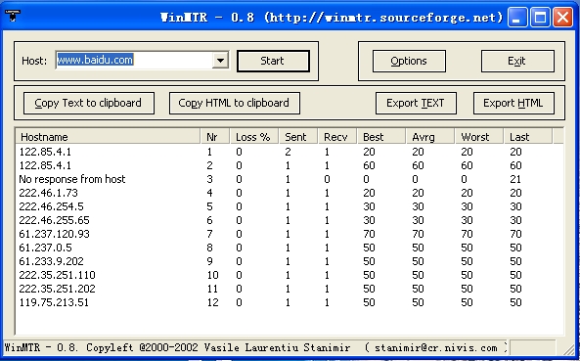The image size is (580, 361).
Task: Click the Worst column header
Action: point(479,137)
